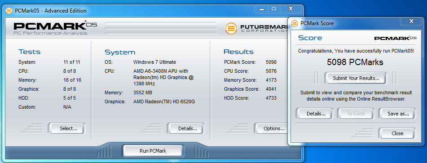Click the 'Congratulations' message text
Screen dimensions: 427x163
[x=356, y=51]
